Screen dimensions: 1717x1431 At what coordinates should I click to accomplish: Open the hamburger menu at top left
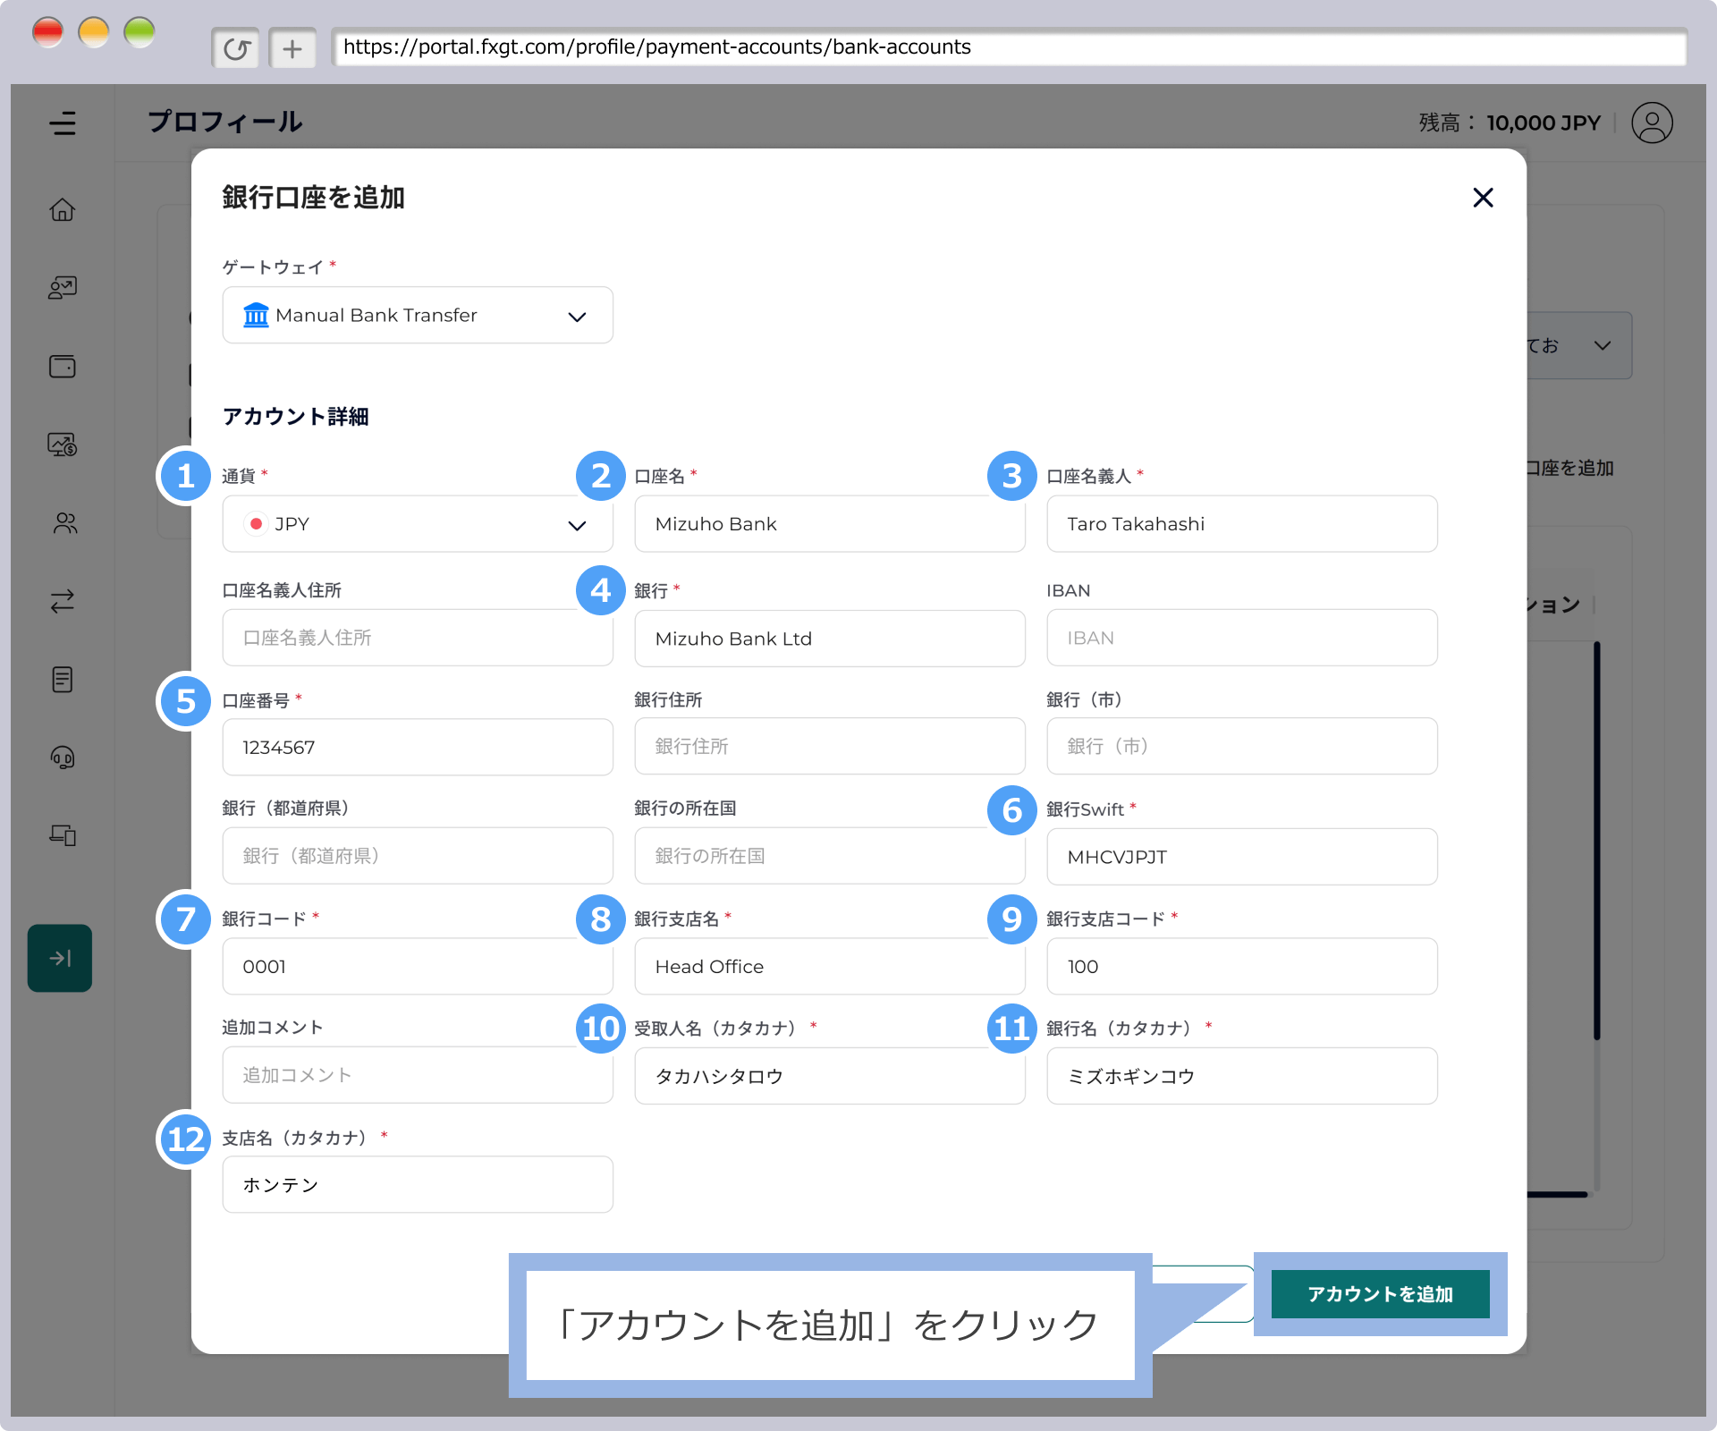[x=63, y=123]
